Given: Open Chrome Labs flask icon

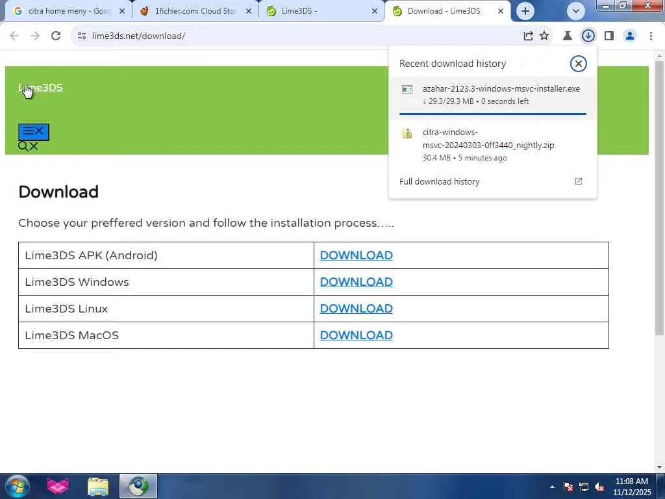Looking at the screenshot, I should 567,36.
